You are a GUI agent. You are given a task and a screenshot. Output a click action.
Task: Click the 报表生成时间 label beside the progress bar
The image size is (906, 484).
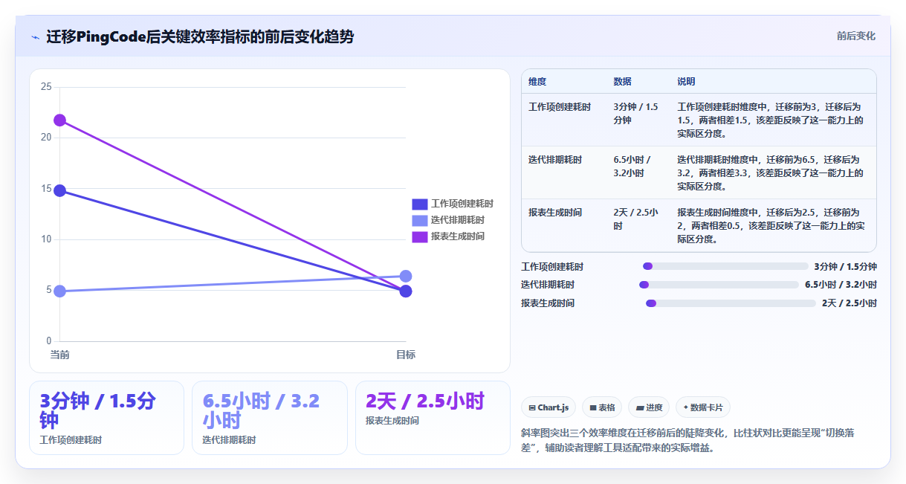(x=548, y=303)
